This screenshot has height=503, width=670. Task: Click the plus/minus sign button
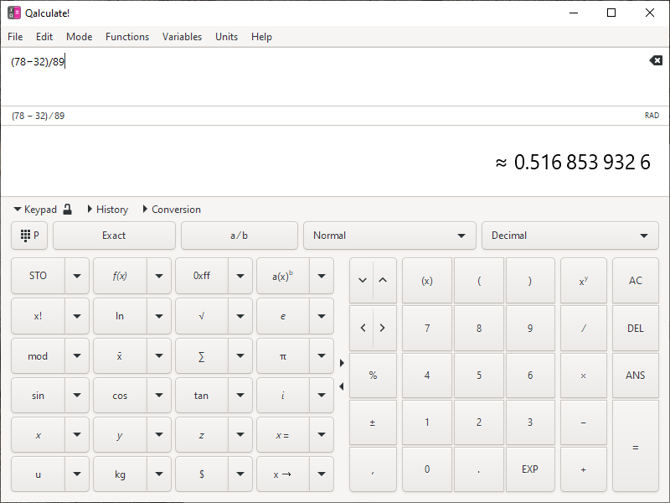click(373, 423)
